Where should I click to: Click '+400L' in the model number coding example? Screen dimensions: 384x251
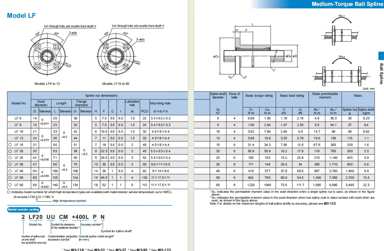(80, 217)
